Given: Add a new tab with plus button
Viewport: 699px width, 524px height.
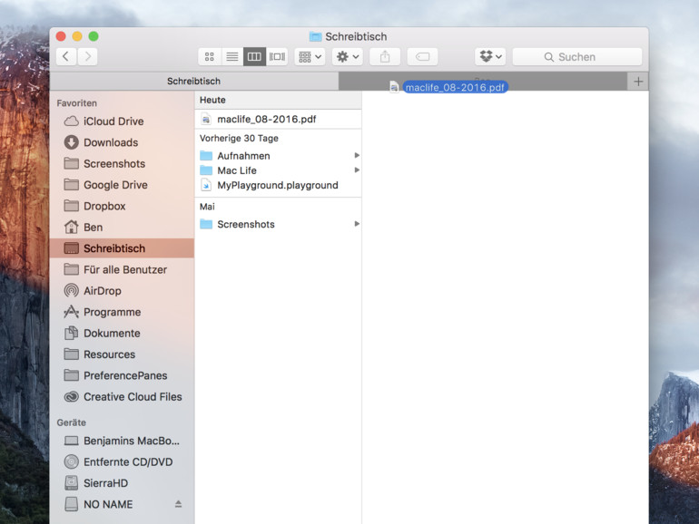Looking at the screenshot, I should coord(638,82).
